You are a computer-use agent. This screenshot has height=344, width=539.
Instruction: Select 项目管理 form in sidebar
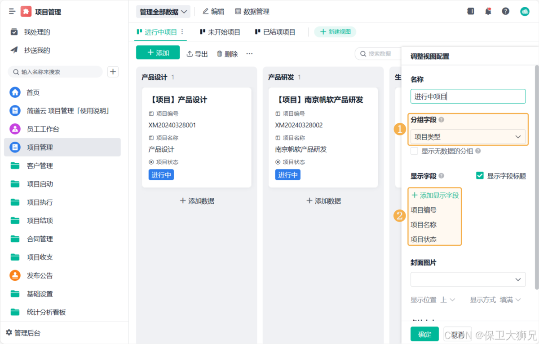pos(62,147)
